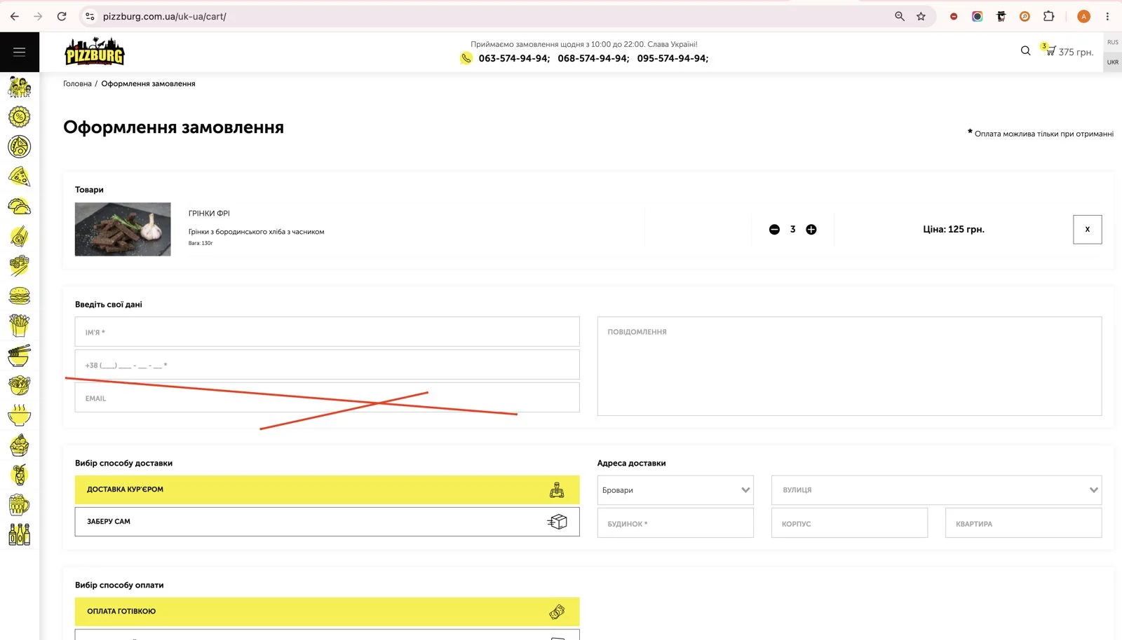Increase Грінки Фрі quantity with plus

pyautogui.click(x=811, y=230)
